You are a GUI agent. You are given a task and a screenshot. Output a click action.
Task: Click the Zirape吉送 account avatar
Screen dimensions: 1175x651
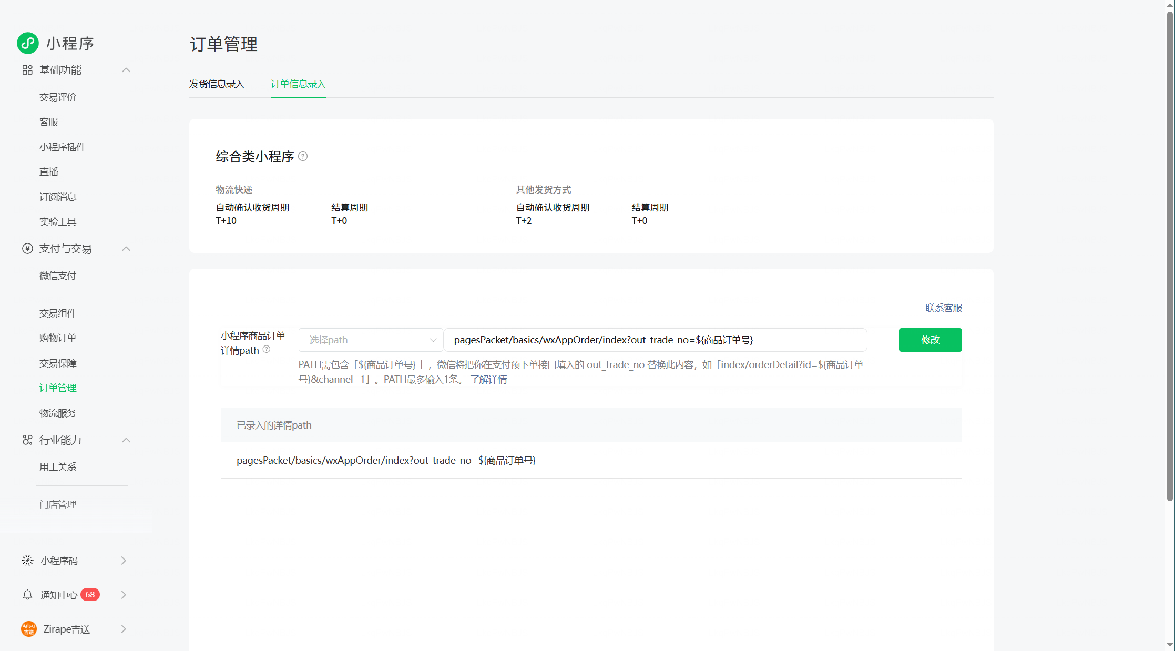click(29, 629)
